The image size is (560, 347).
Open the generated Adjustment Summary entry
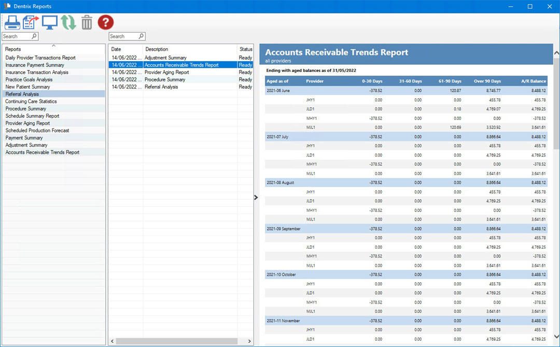(165, 58)
